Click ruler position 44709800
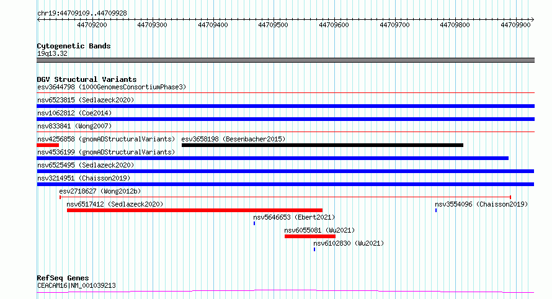Image resolution: width=552 pixels, height=299 pixels. click(x=455, y=25)
